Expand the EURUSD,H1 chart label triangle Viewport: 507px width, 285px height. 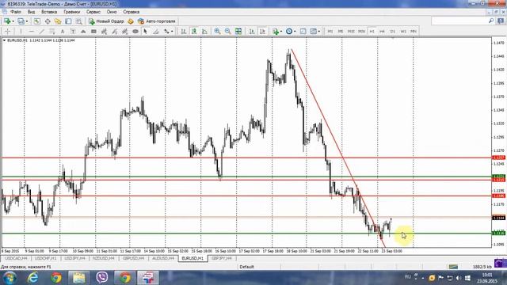point(4,40)
